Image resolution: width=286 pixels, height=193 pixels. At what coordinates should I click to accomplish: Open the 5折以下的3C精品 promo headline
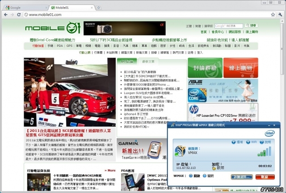(111, 40)
